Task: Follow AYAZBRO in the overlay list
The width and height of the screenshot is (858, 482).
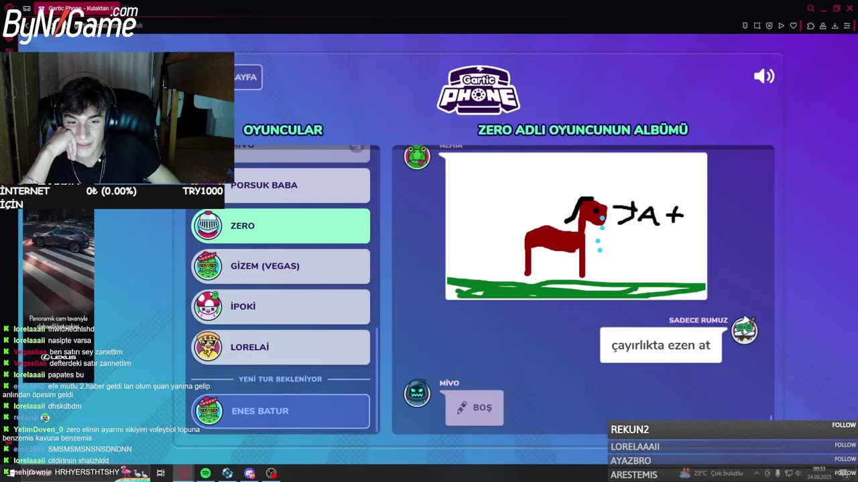Action: coord(845,459)
